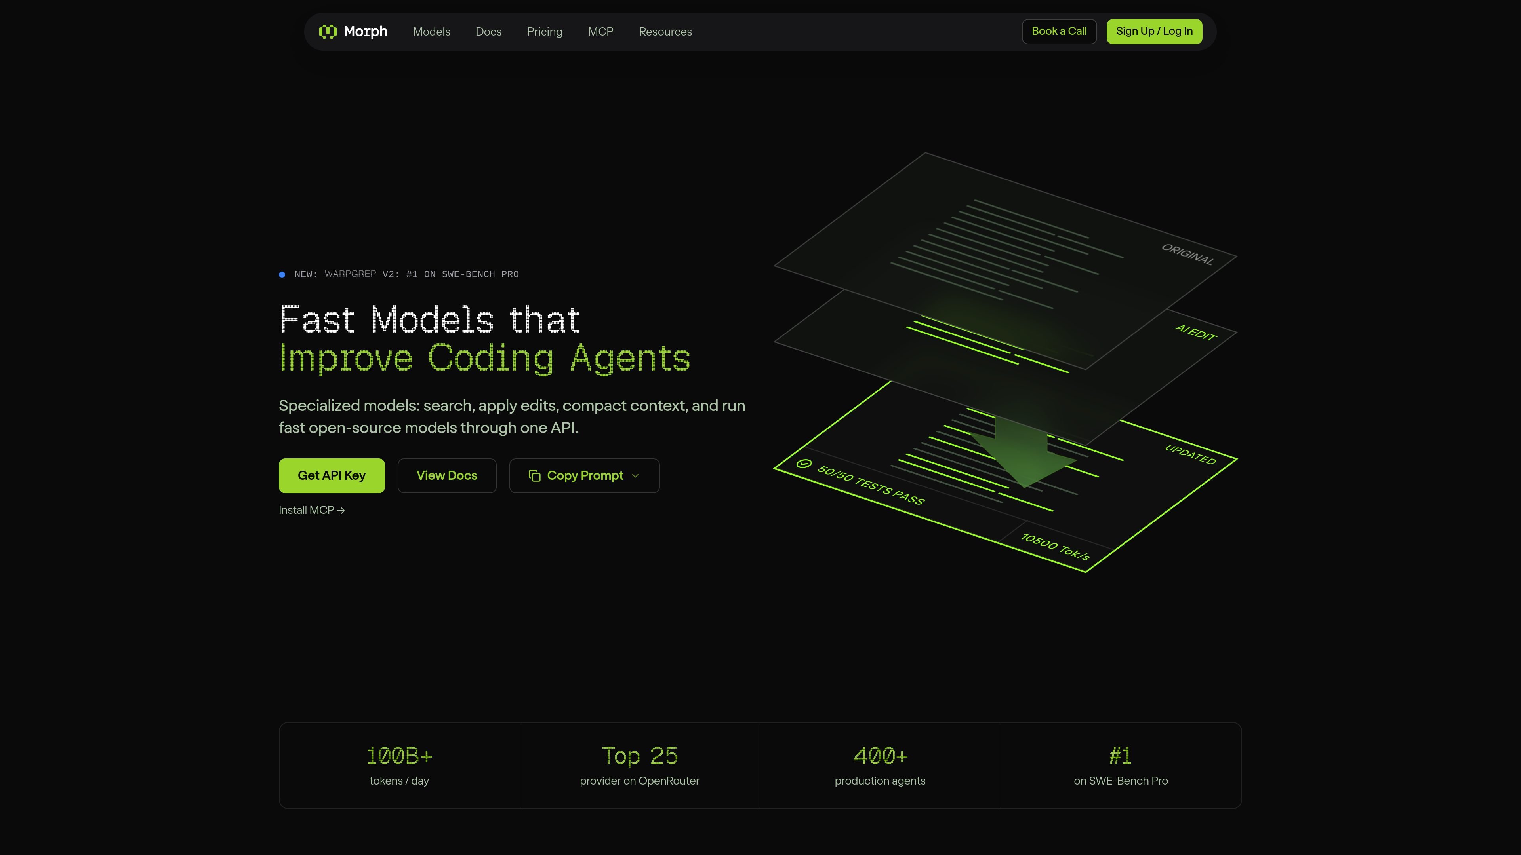Click the checkmark icon beside 50/50 Tests Pass
1521x855 pixels.
click(x=804, y=464)
